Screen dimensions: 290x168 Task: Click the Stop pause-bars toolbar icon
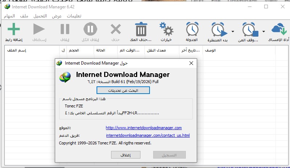65,29
